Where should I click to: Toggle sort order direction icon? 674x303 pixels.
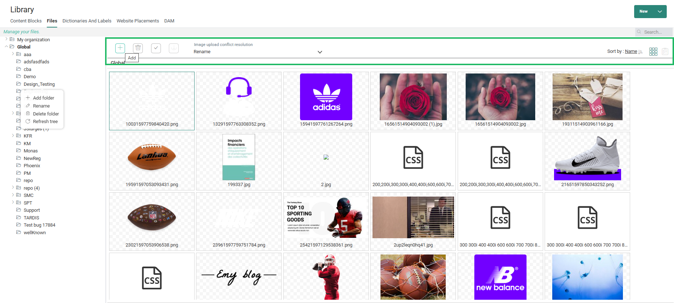coord(641,52)
